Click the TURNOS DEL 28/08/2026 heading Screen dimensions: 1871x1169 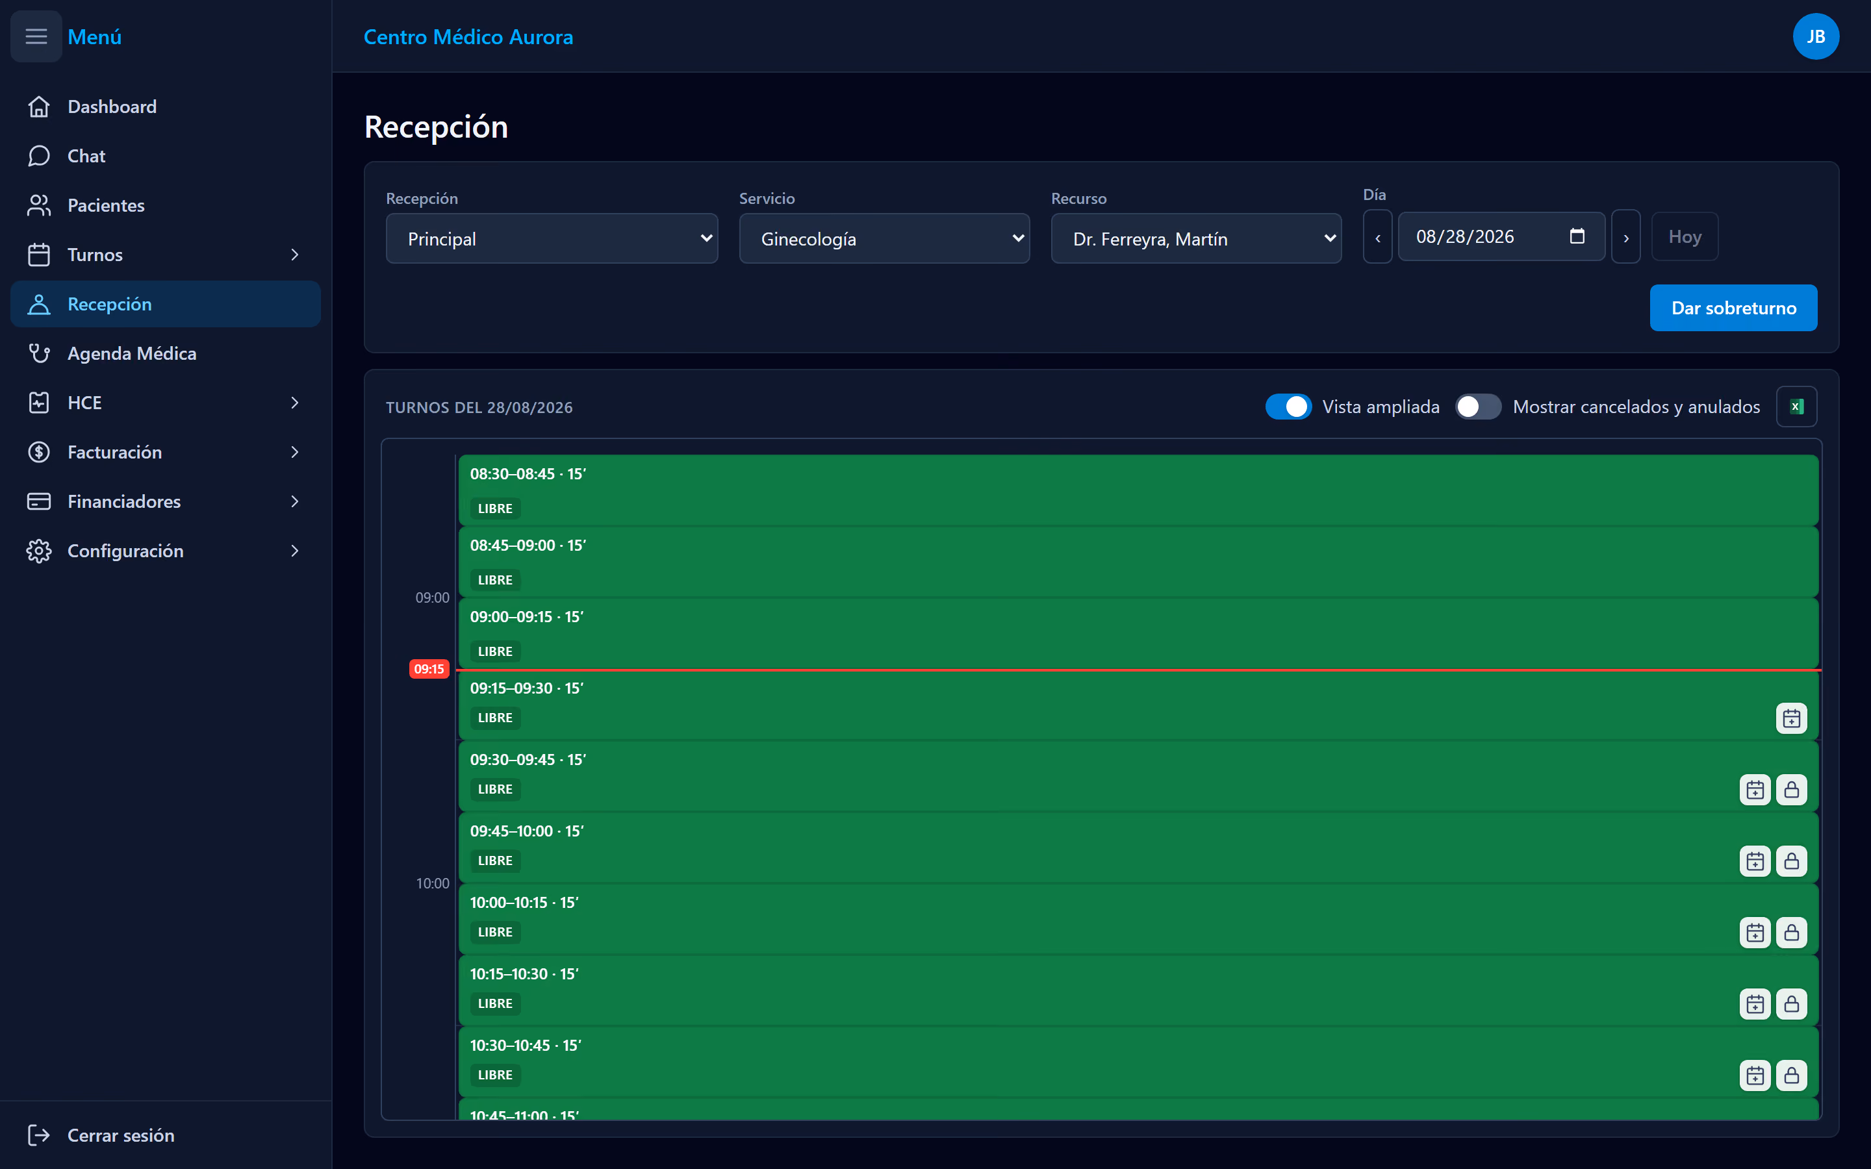click(x=479, y=407)
